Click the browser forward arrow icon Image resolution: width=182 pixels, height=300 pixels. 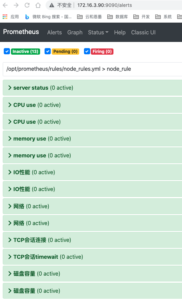point(16,5)
